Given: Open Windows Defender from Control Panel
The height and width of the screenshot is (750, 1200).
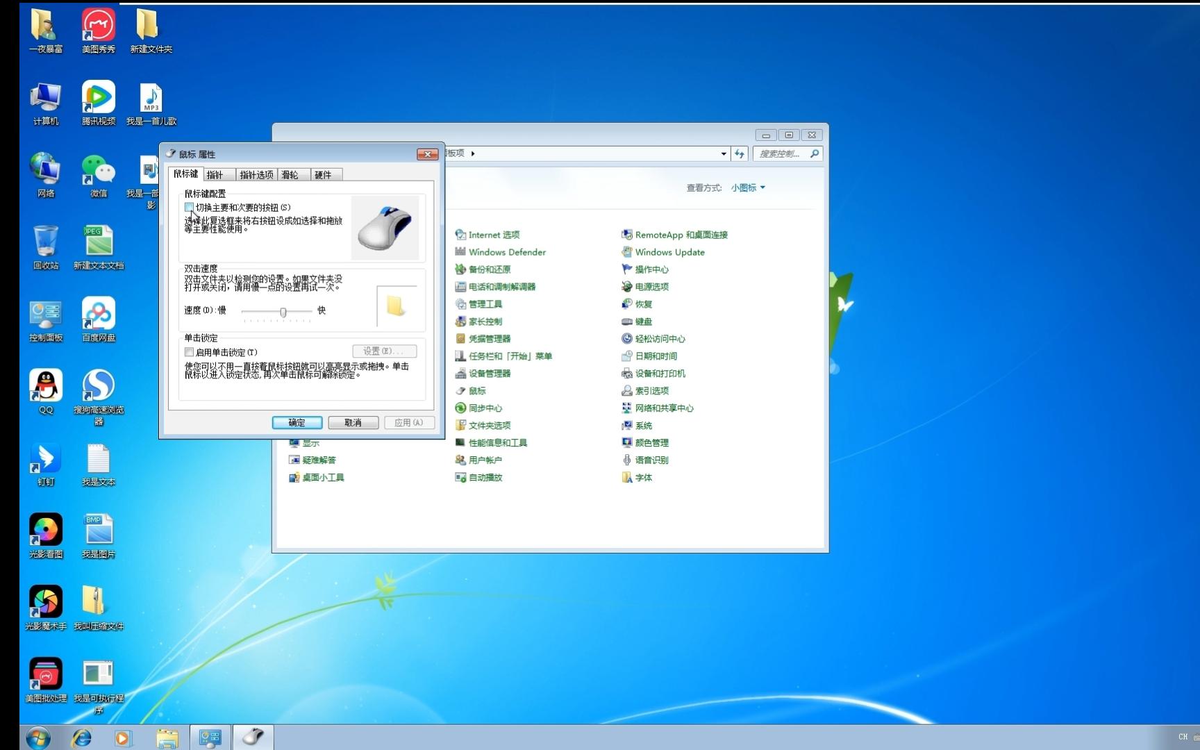Looking at the screenshot, I should 506,251.
